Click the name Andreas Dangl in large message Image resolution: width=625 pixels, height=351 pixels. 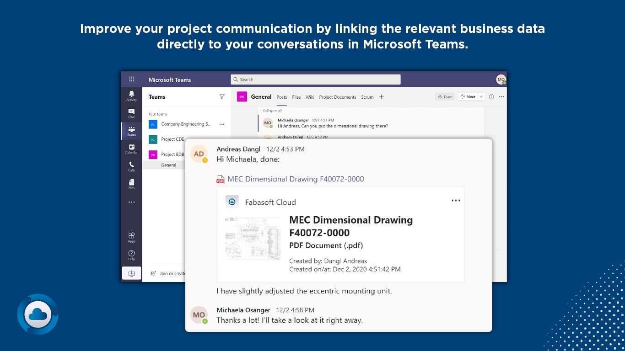238,149
